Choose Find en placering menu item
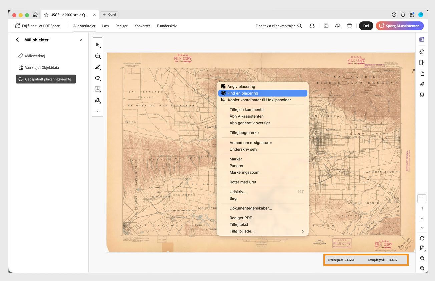 coord(263,93)
